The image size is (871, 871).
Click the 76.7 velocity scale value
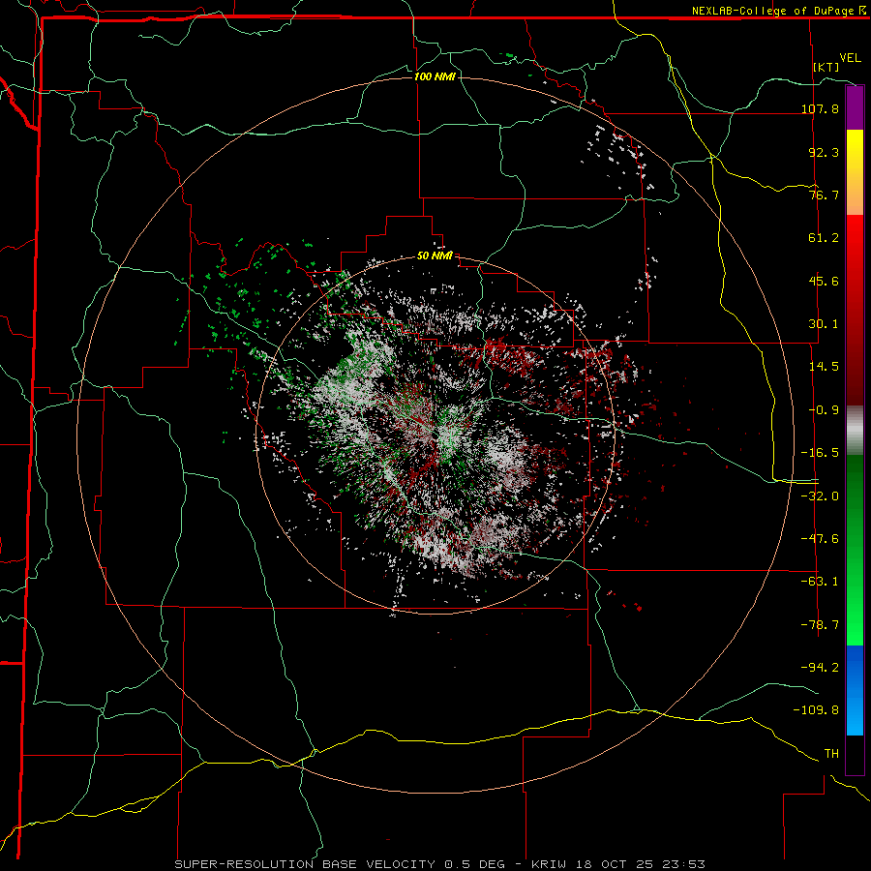[824, 195]
